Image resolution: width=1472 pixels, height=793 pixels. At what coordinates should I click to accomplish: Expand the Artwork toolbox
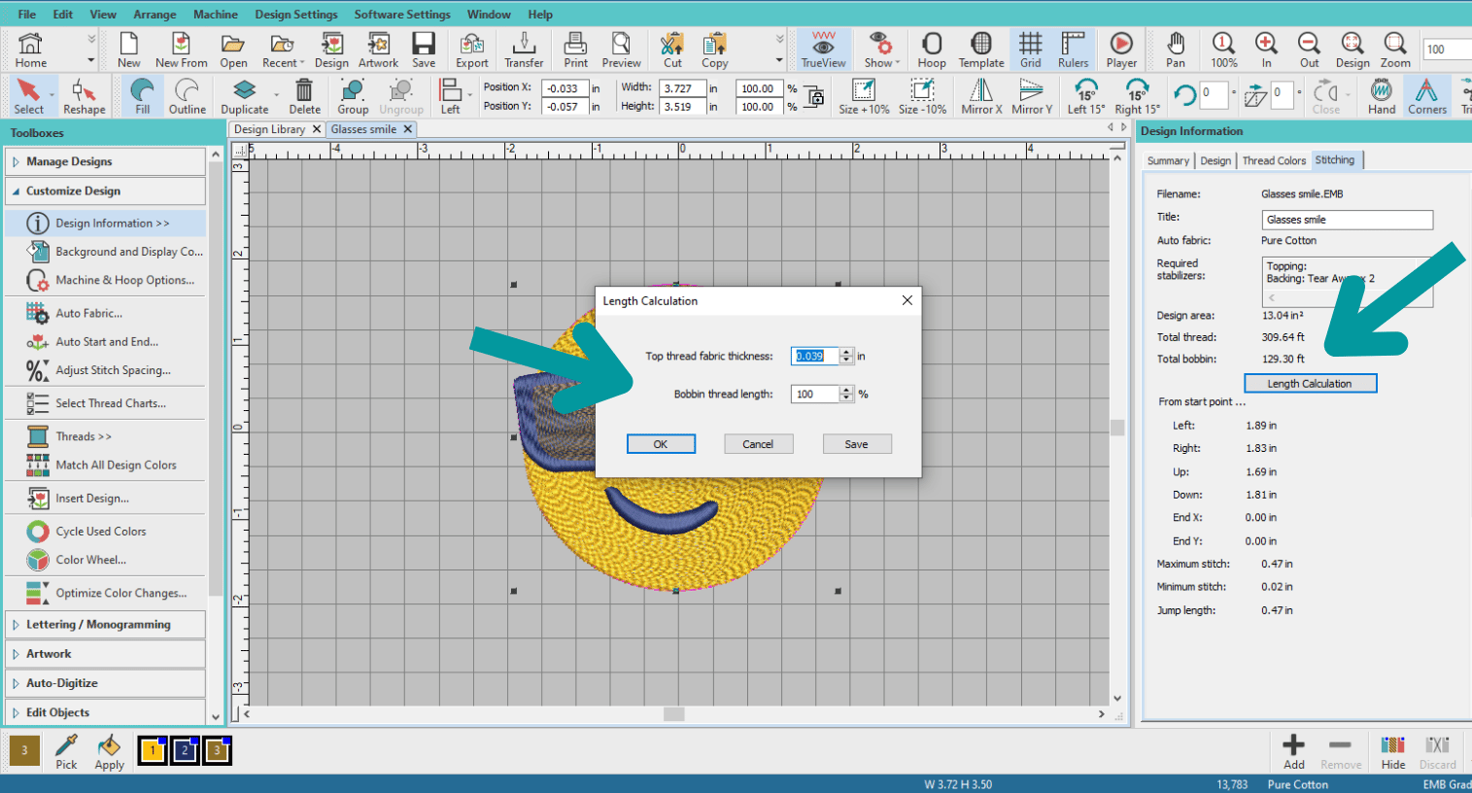click(x=105, y=653)
